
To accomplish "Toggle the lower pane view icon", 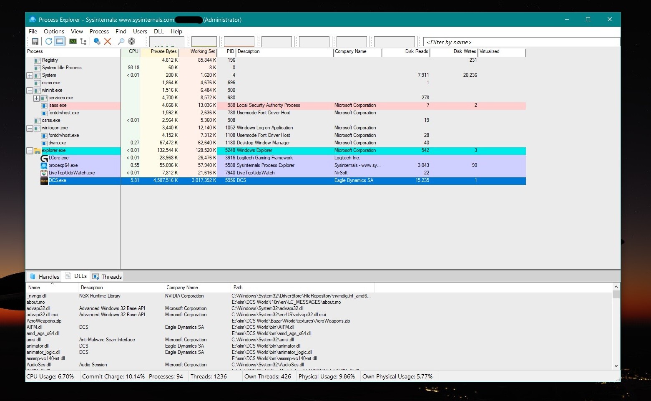I will click(60, 41).
